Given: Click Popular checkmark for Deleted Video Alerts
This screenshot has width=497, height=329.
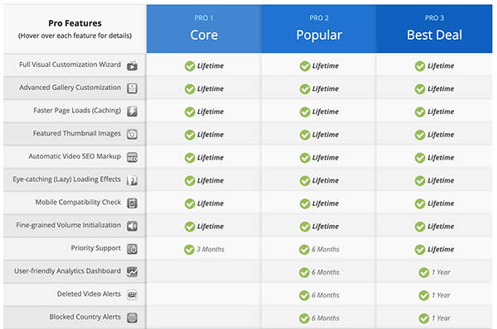Looking at the screenshot, I should [304, 295].
